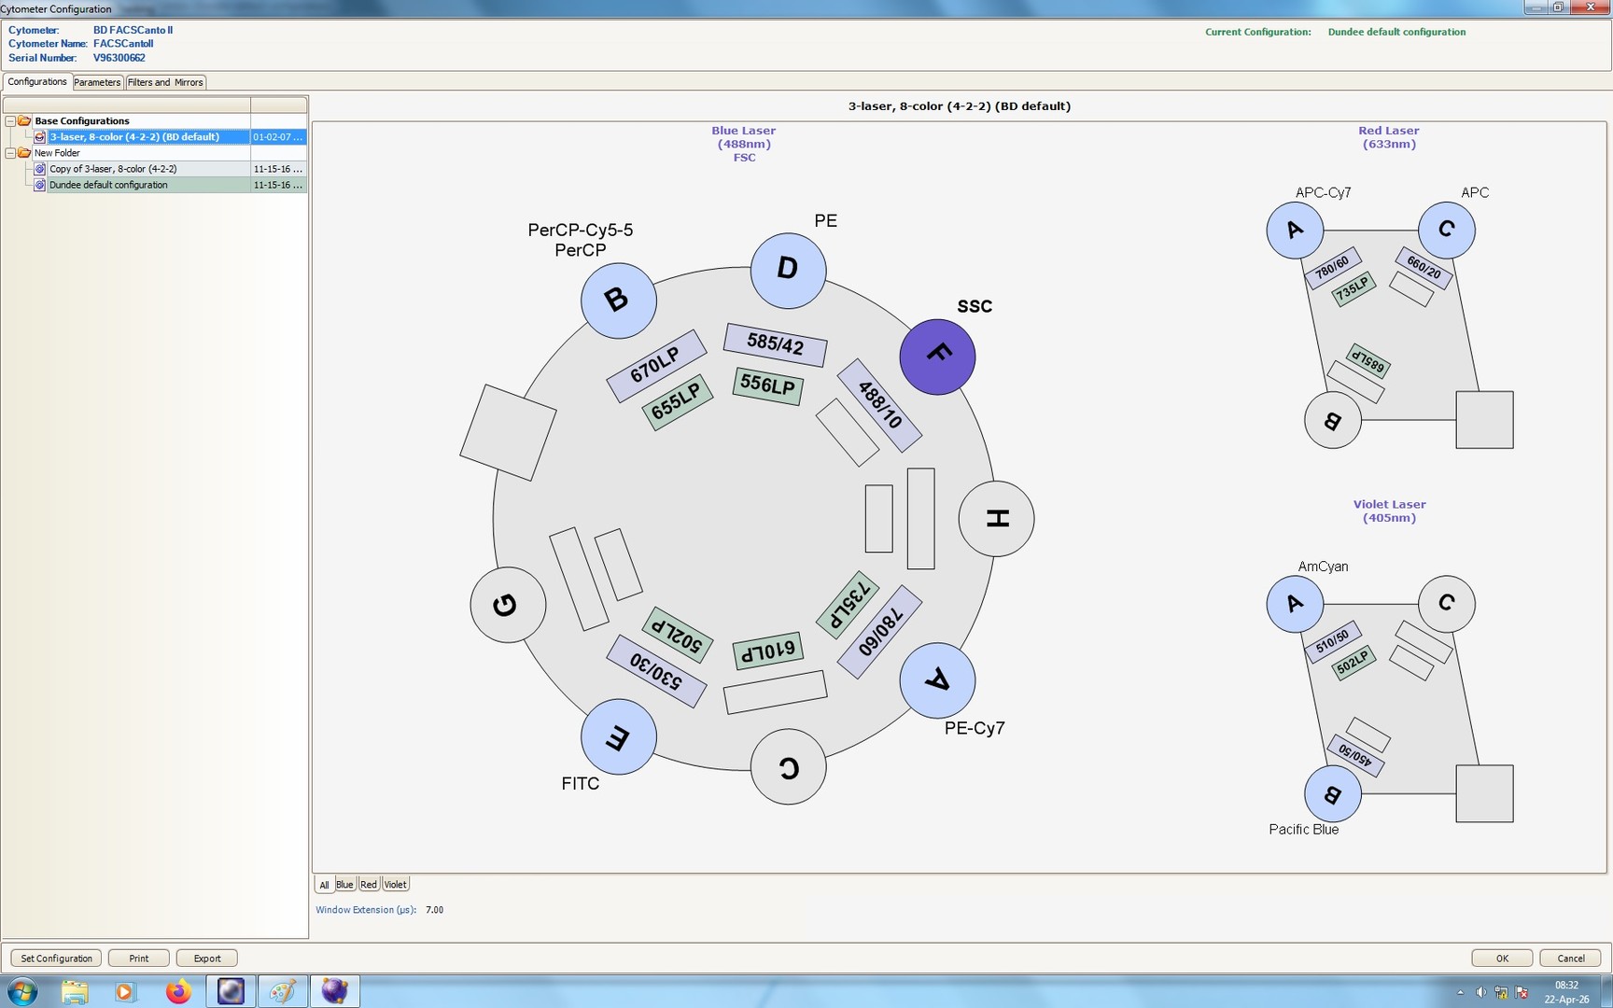This screenshot has height=1008, width=1613.
Task: Select the PE detector D circle
Action: pyautogui.click(x=788, y=271)
